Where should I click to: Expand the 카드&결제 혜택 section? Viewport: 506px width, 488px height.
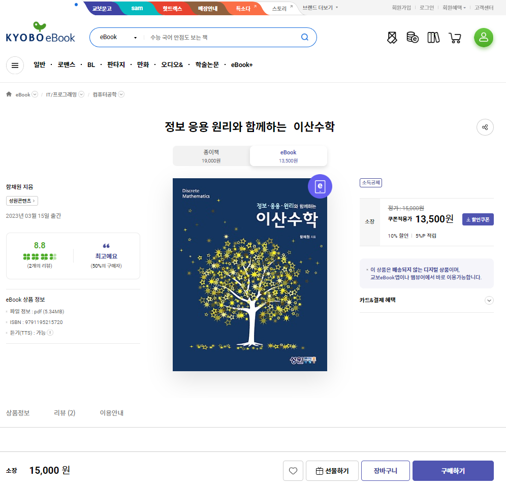click(x=489, y=300)
